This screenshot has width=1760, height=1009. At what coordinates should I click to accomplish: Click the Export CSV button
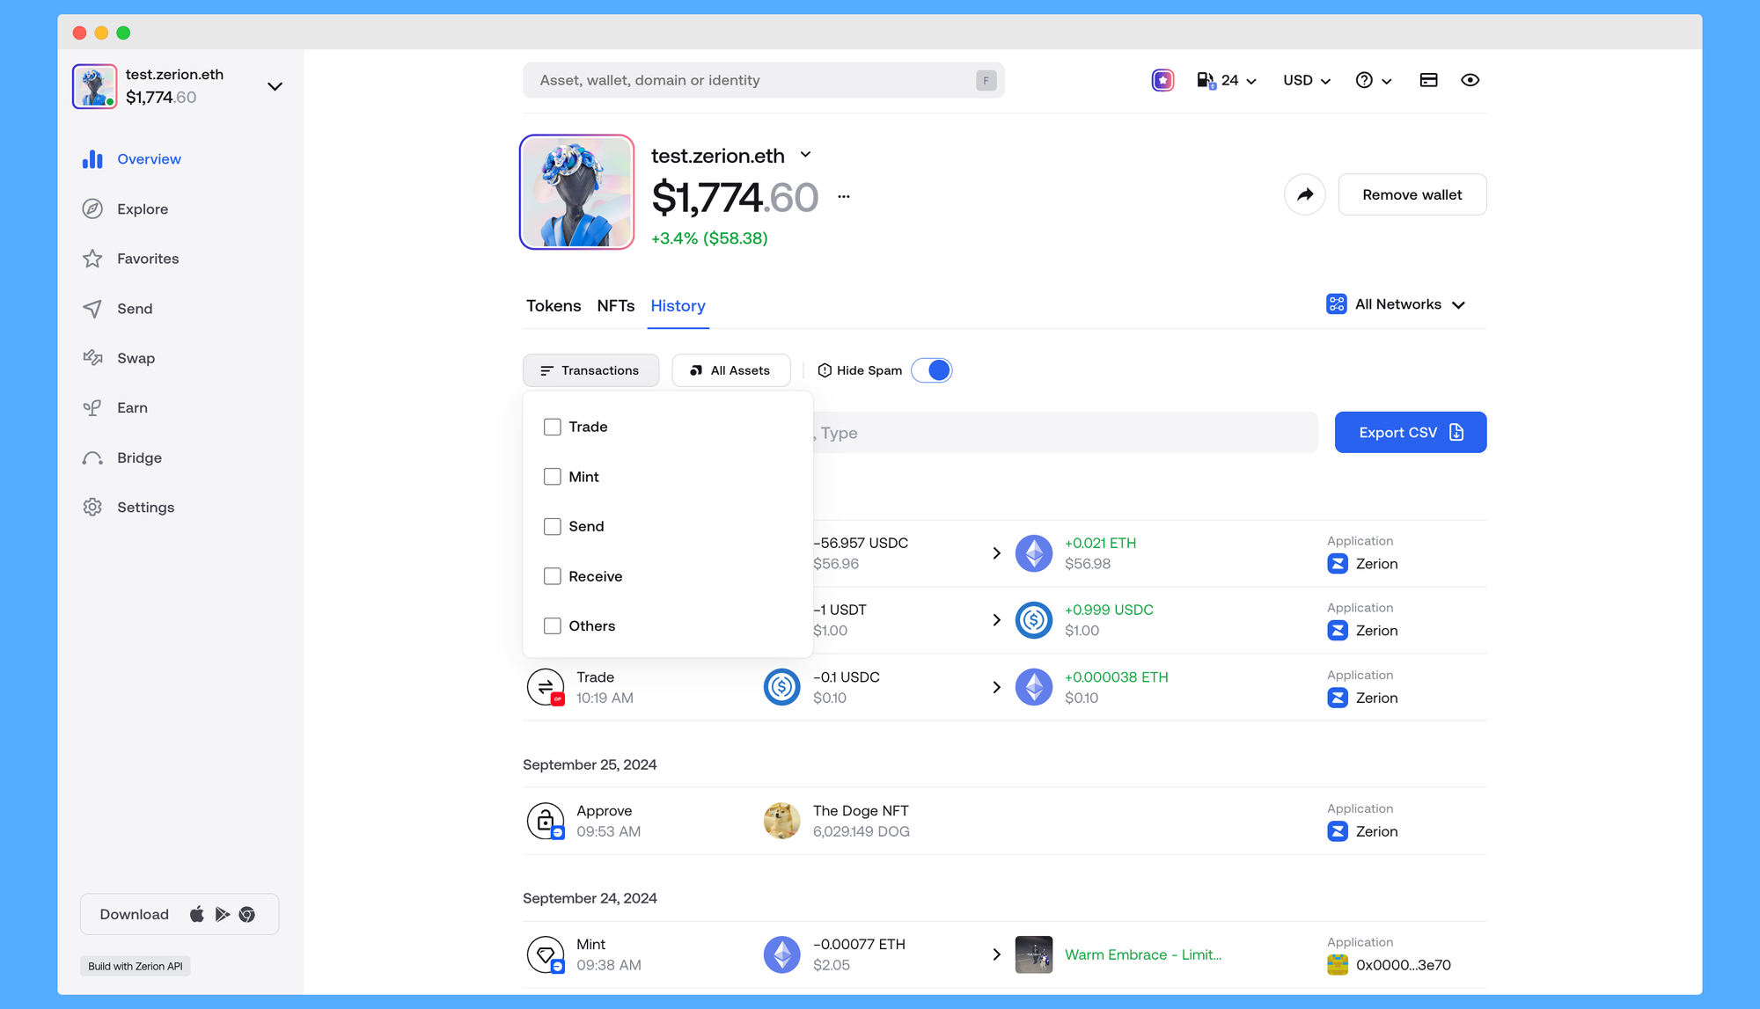click(x=1410, y=432)
